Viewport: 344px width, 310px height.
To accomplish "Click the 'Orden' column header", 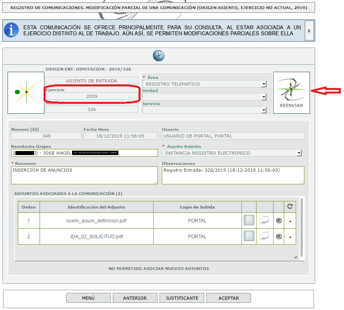I will pos(29,207).
